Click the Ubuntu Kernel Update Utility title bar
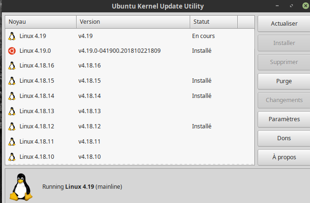The image size is (310, 203). point(157,6)
